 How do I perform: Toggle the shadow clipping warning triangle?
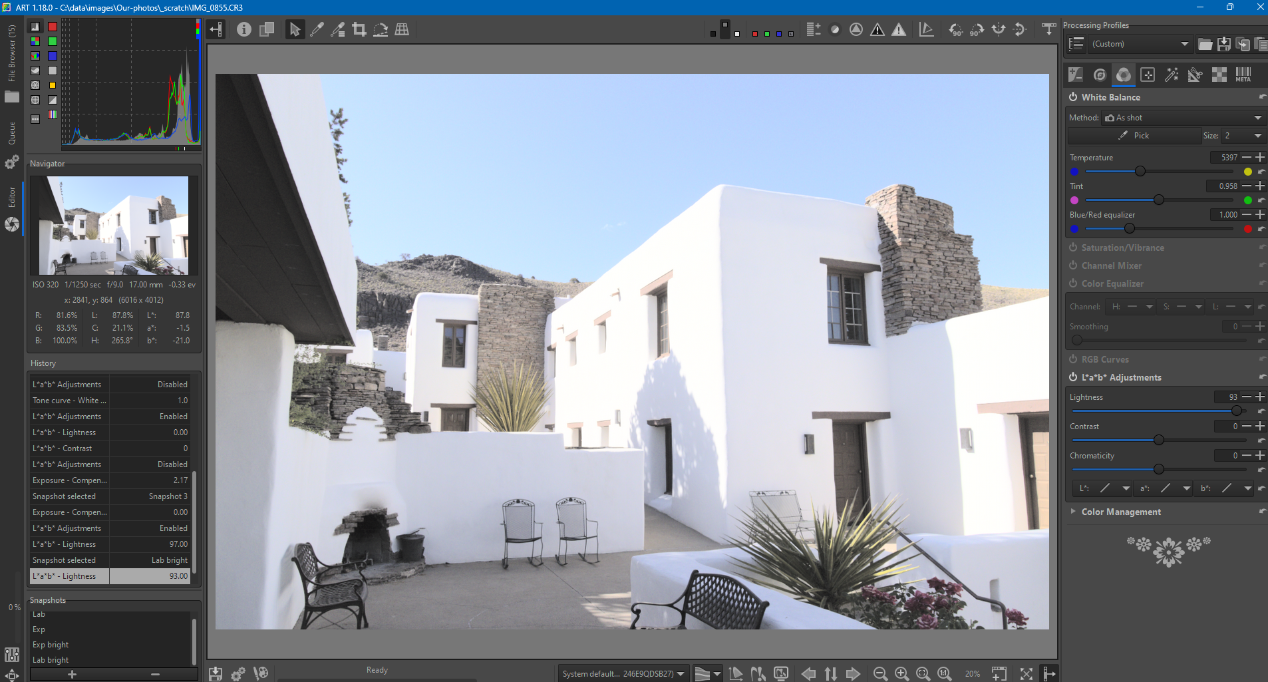tap(877, 29)
